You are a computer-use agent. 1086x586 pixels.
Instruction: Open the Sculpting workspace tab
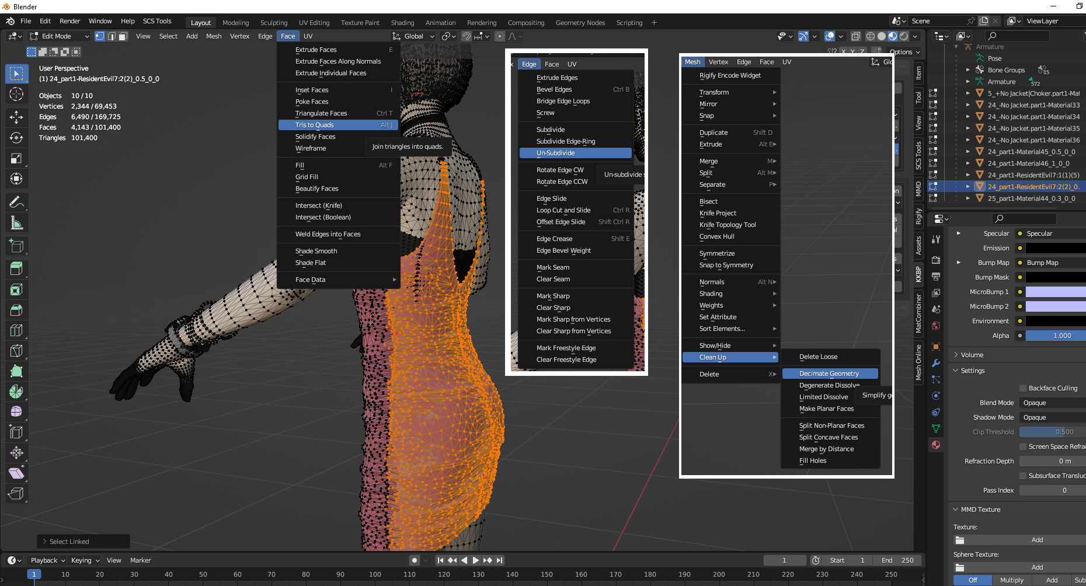[x=273, y=23]
